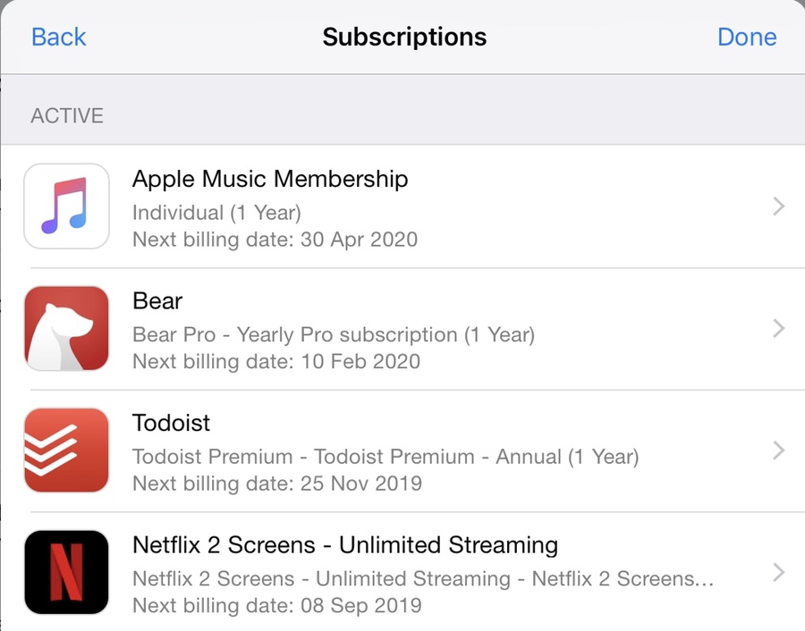Go Back to previous screen
The image size is (805, 631).
pyautogui.click(x=58, y=37)
